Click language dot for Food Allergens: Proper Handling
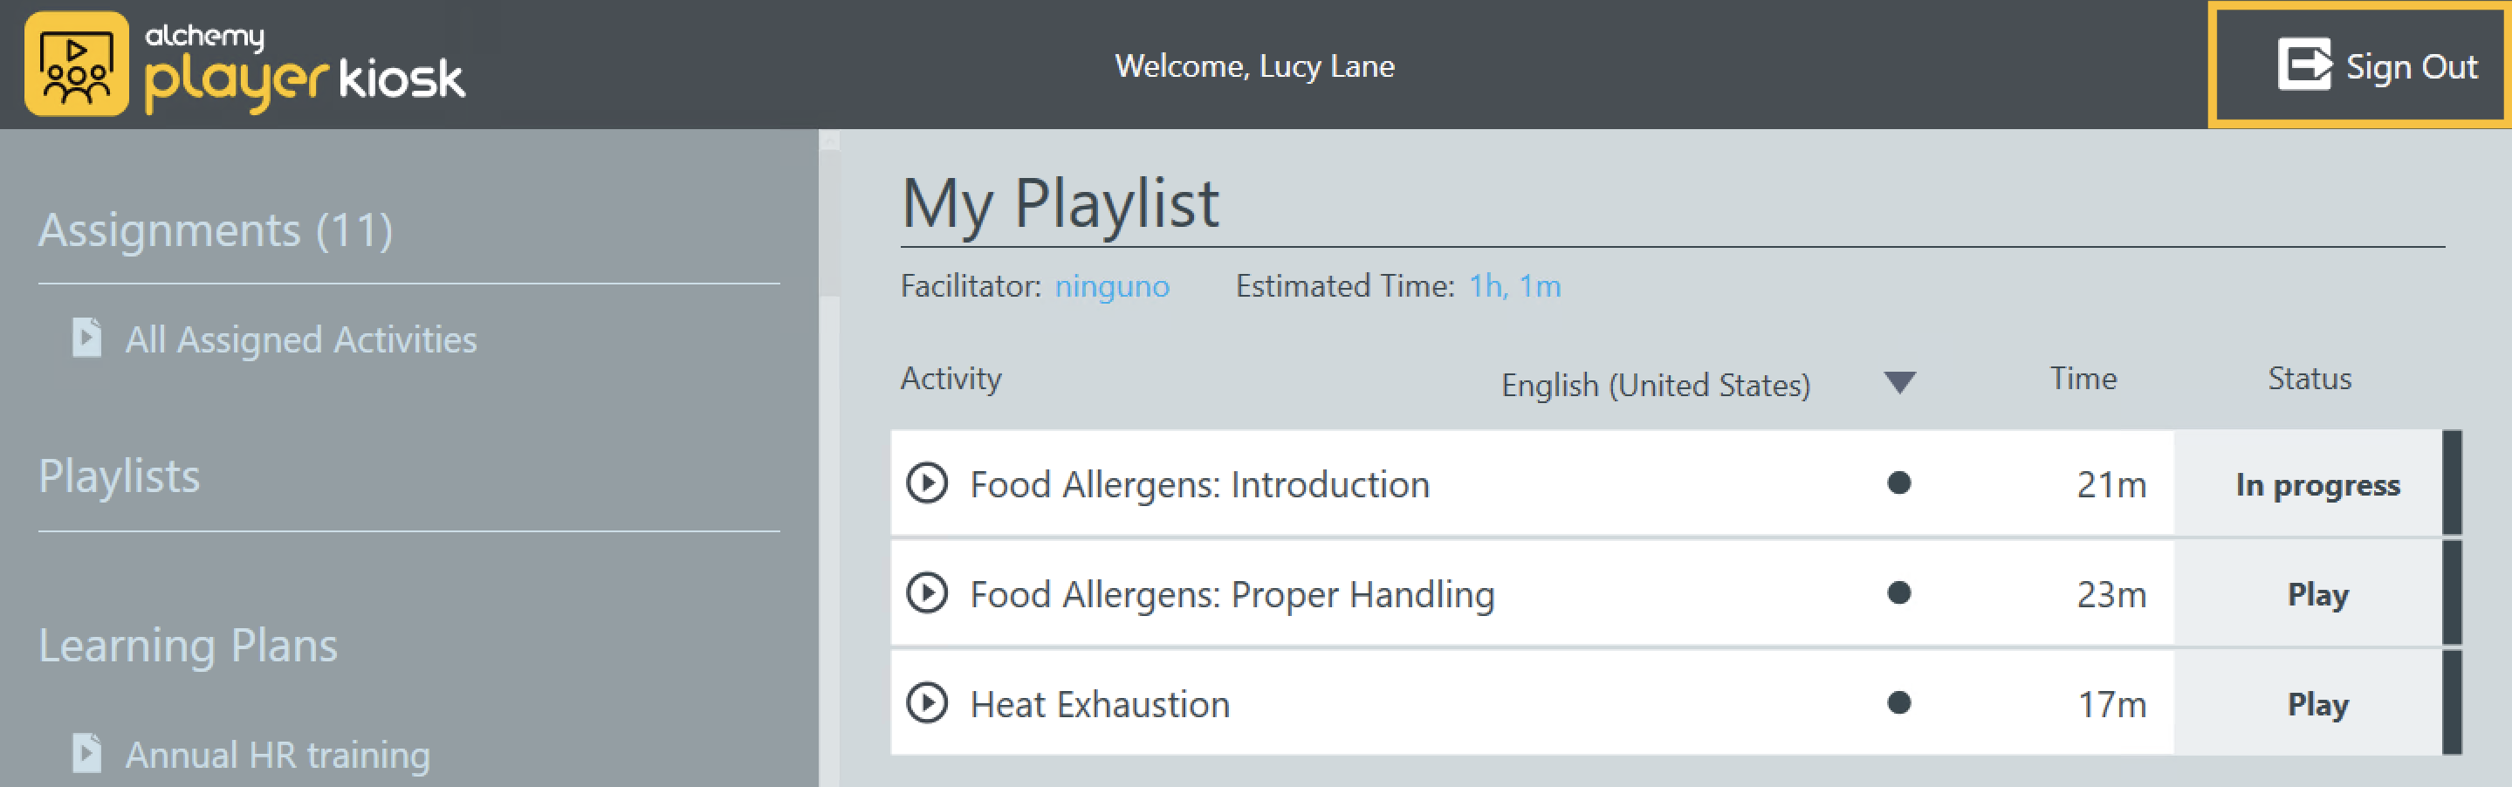2512x787 pixels. (x=1898, y=593)
